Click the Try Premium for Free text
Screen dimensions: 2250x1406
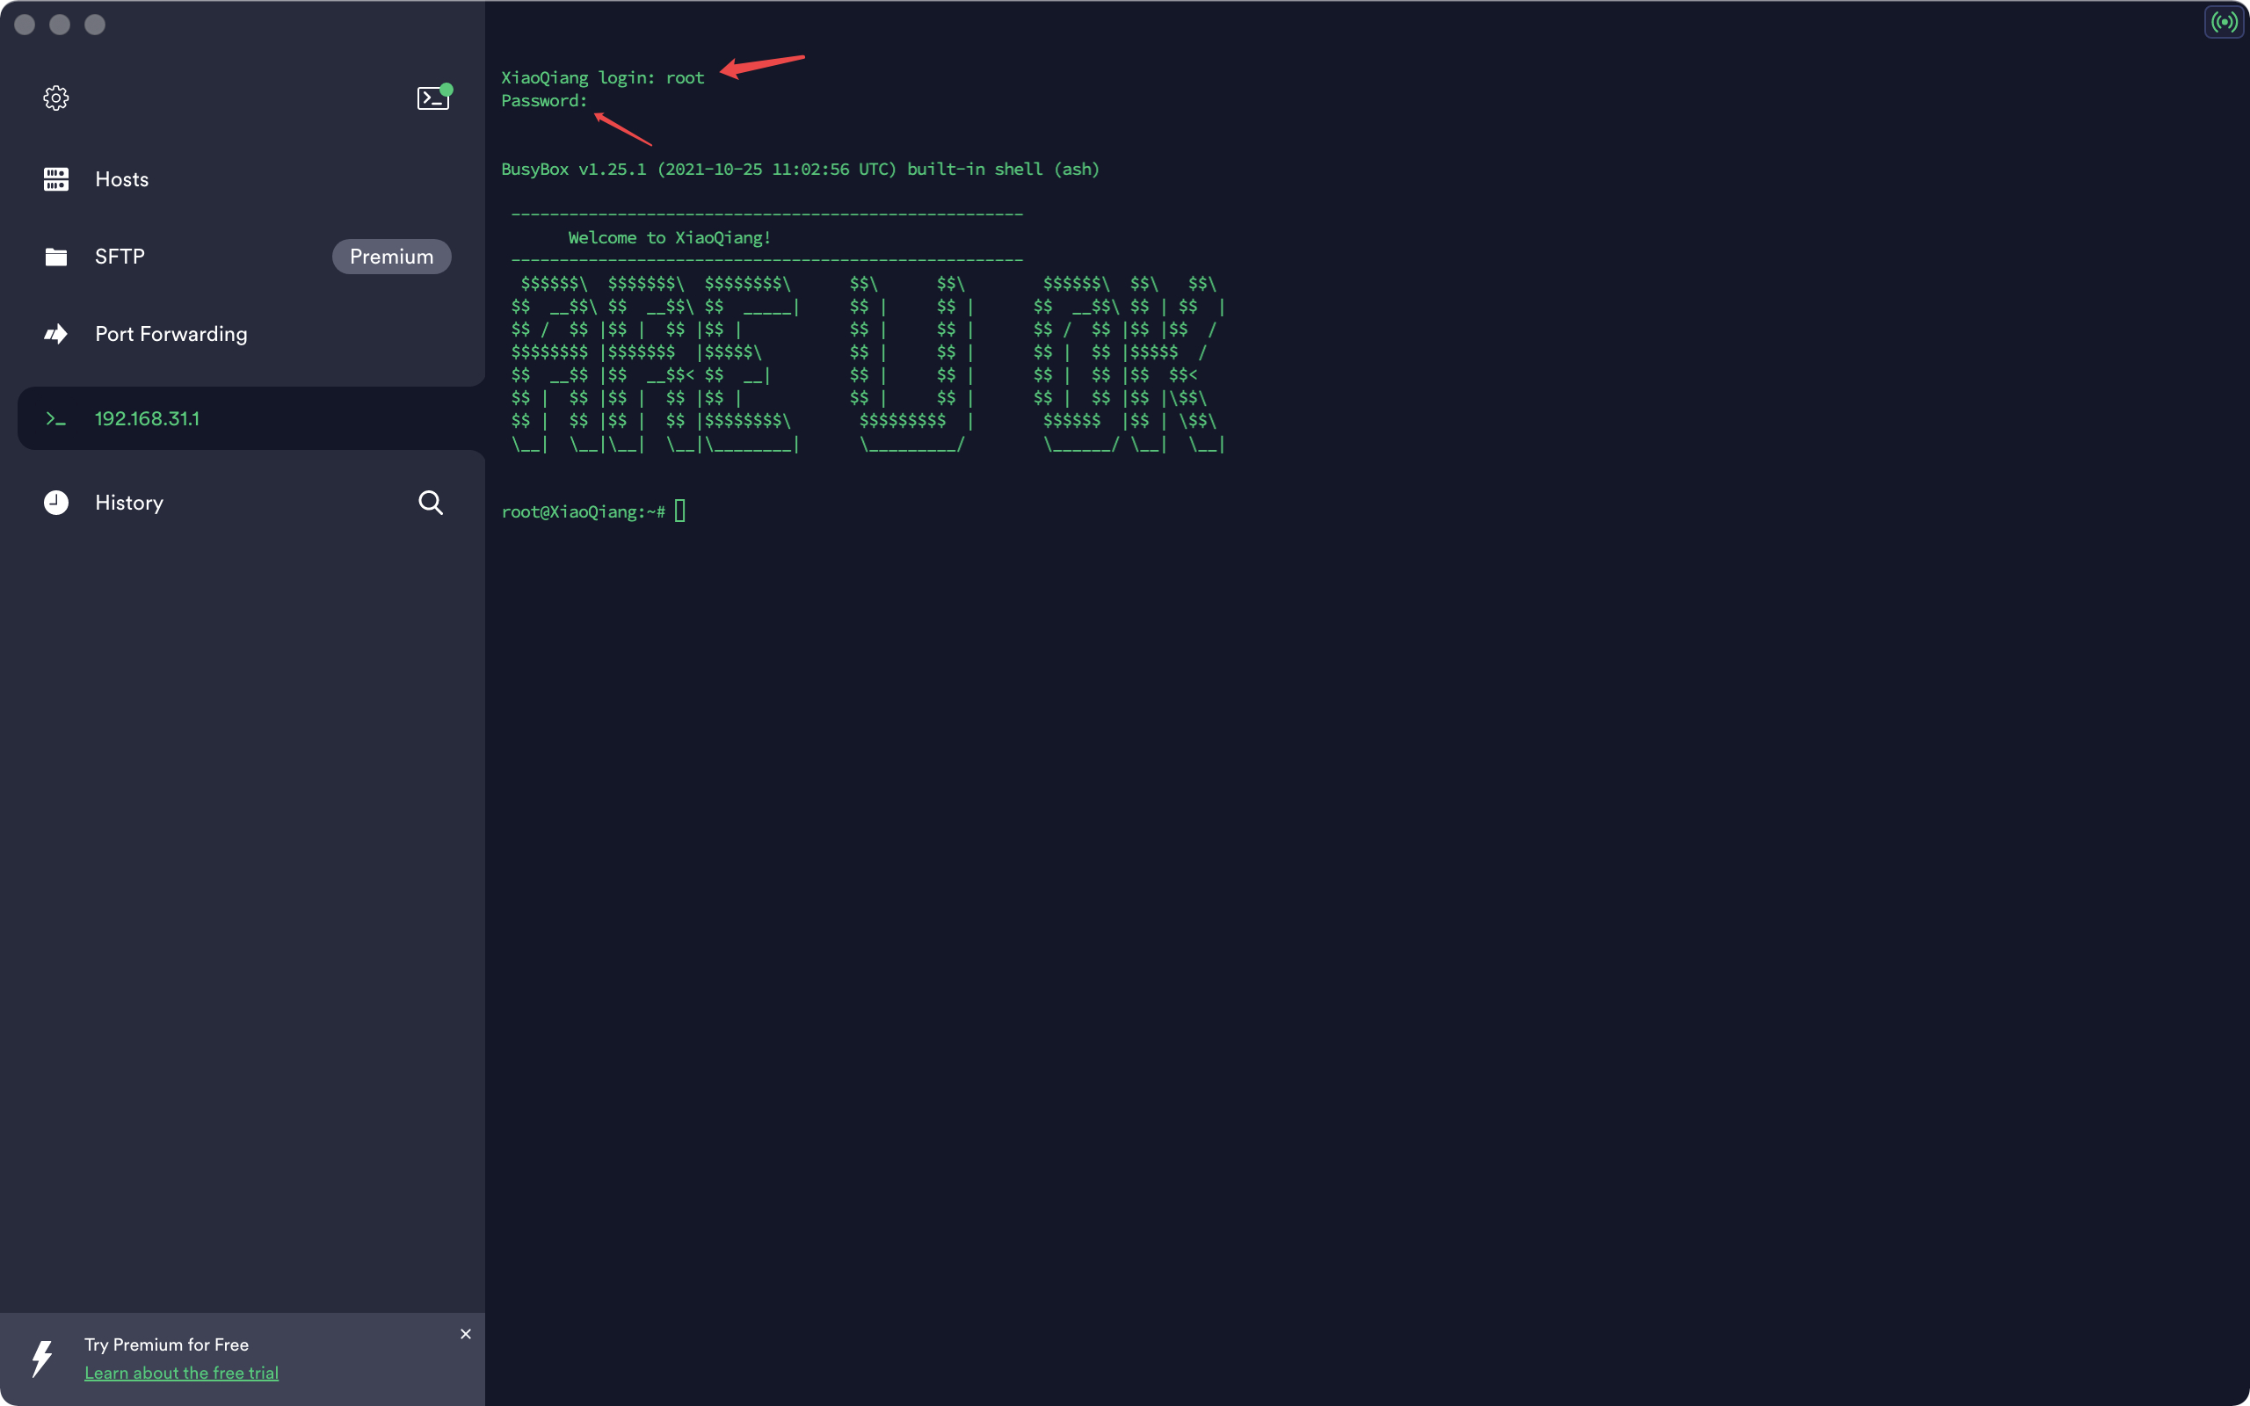point(166,1344)
